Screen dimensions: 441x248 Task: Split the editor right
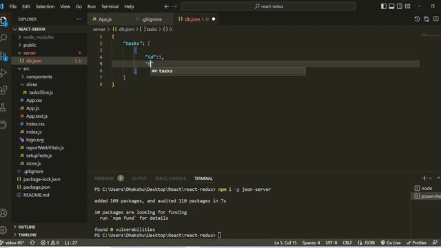(x=436, y=19)
